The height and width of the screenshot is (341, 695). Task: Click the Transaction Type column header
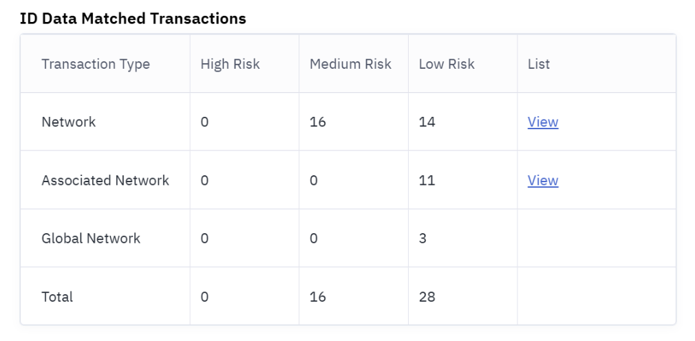pyautogui.click(x=96, y=65)
